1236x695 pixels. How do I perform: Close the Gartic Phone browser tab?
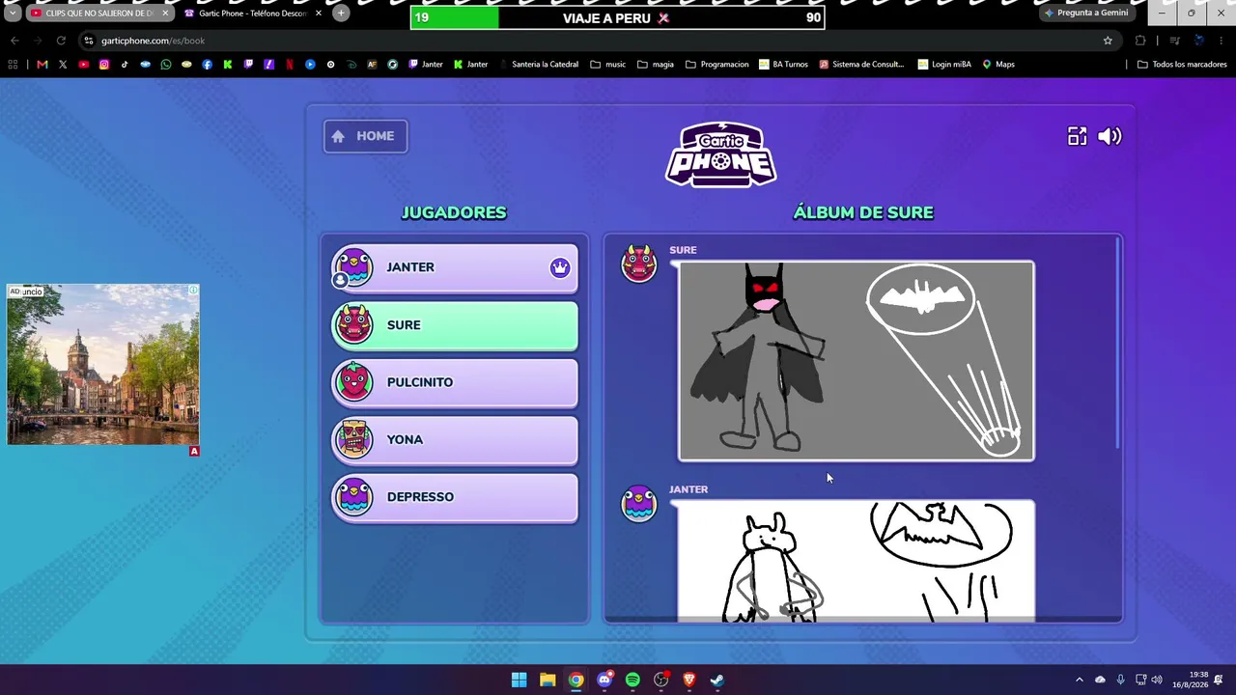tap(319, 14)
